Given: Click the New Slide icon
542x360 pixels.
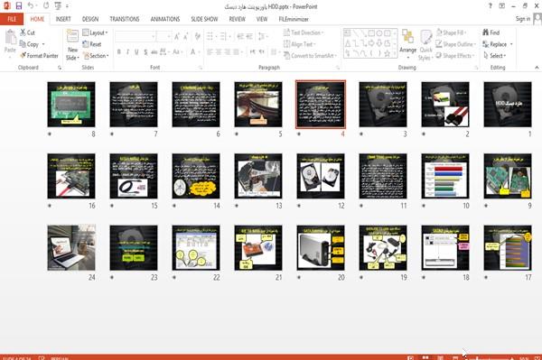Looking at the screenshot, I should coord(72,36).
